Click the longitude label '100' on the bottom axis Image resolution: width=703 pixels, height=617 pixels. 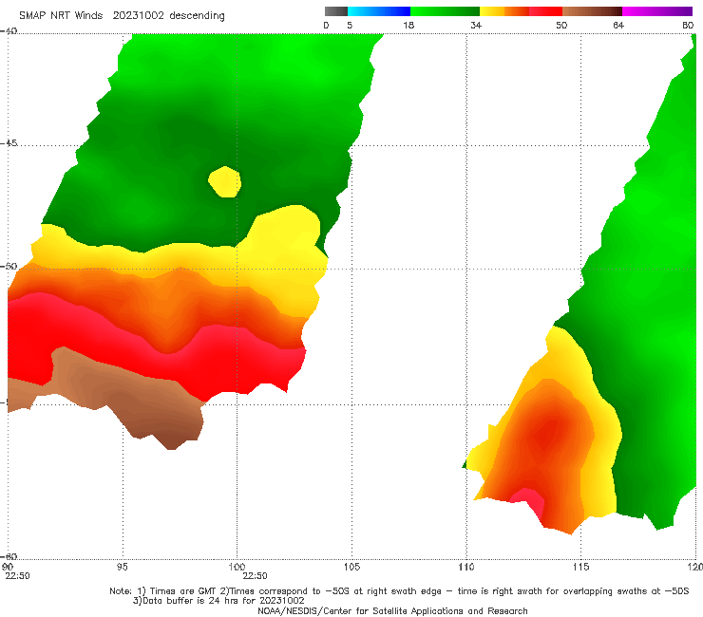(237, 567)
